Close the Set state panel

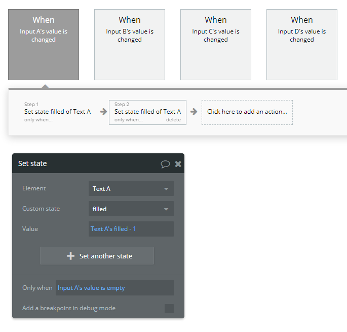point(178,164)
